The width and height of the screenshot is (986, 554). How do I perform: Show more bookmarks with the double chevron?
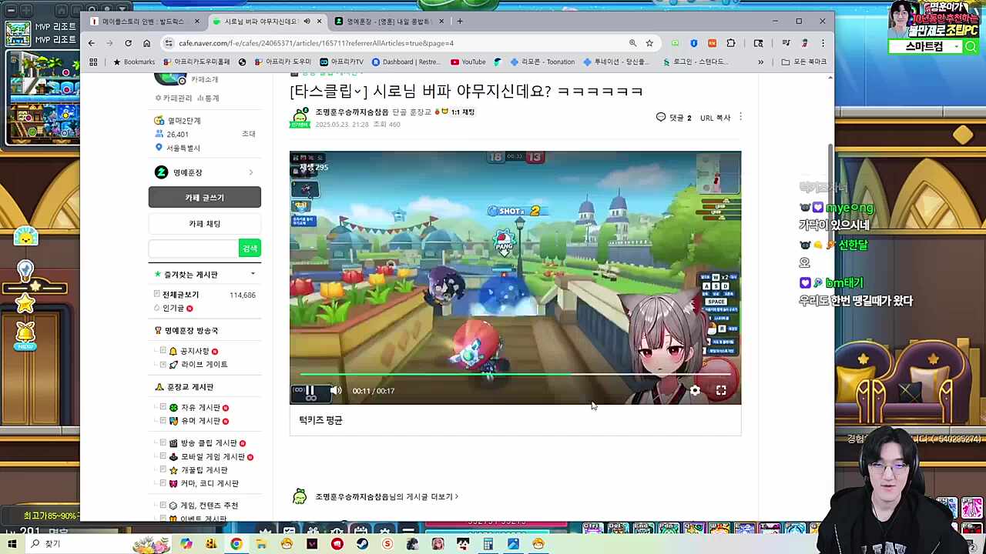(761, 62)
